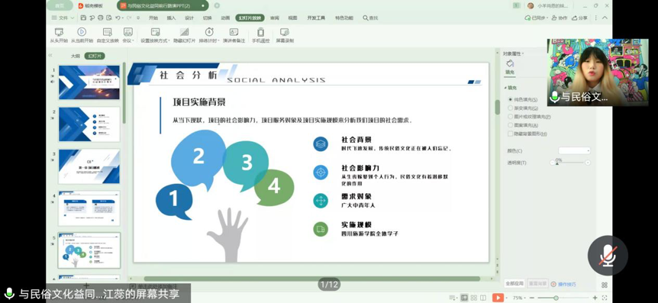Click the 全部应用 (Apply to all) button

coord(514,284)
